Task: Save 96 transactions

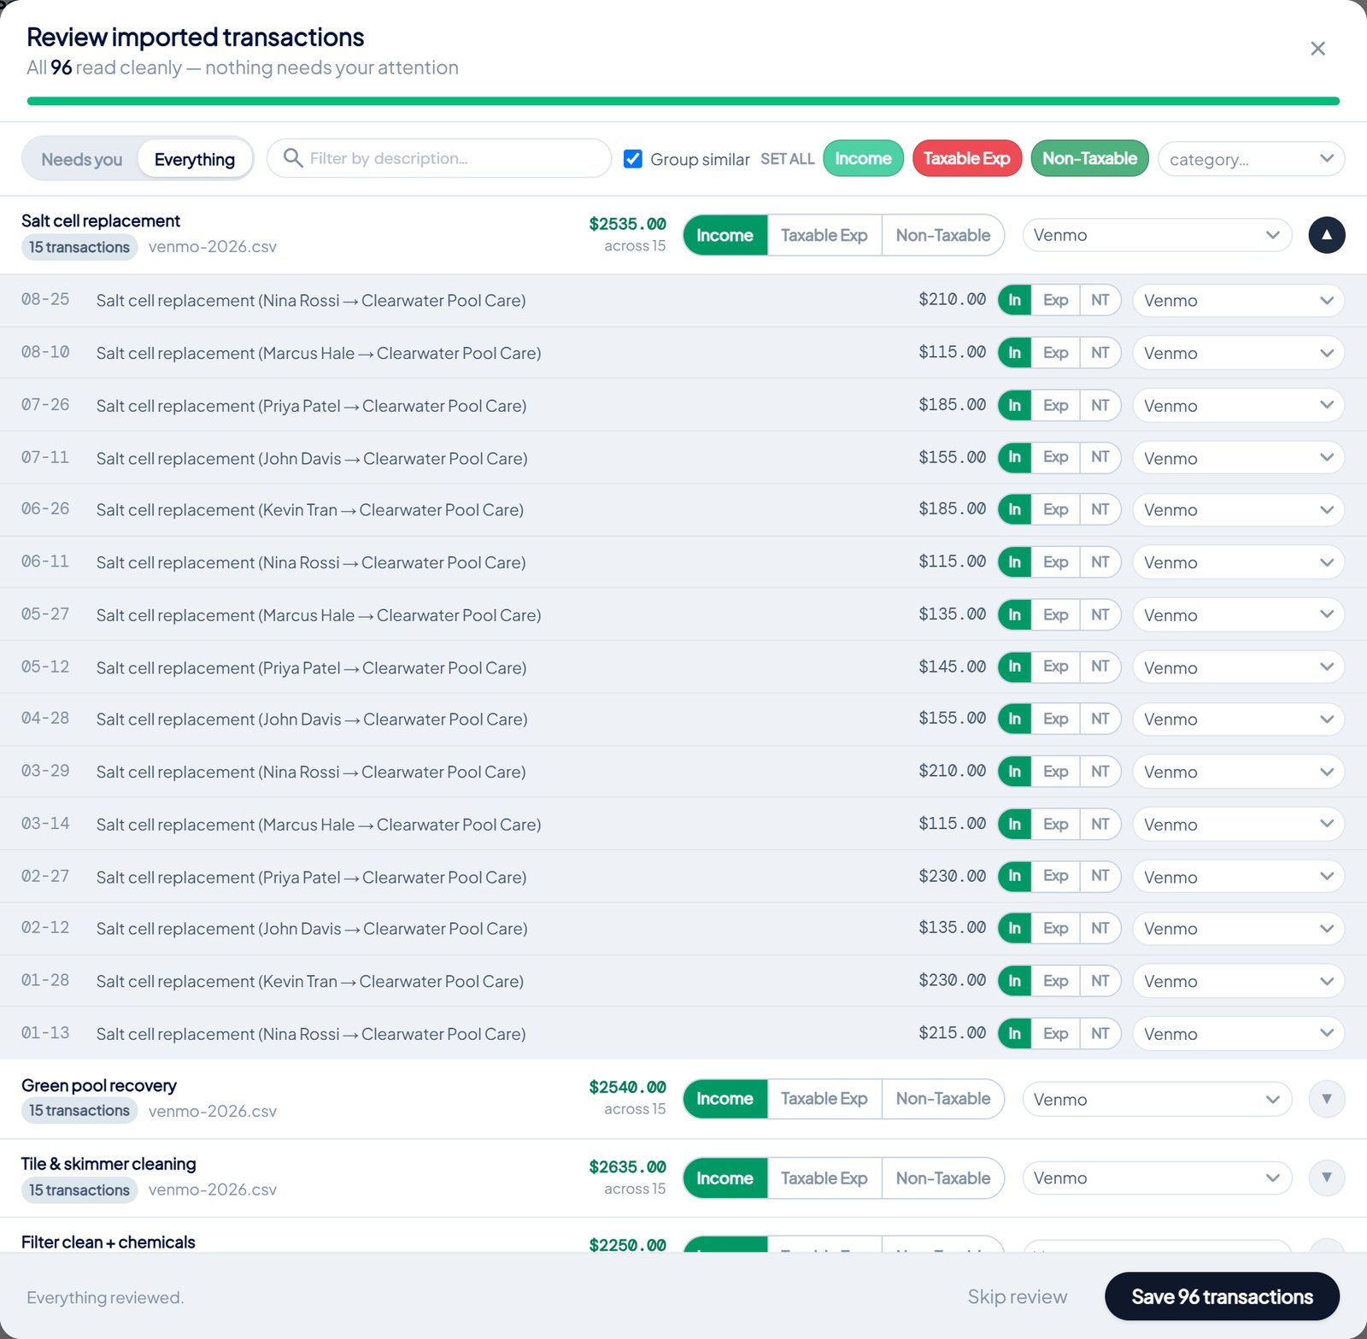Action: (x=1222, y=1296)
